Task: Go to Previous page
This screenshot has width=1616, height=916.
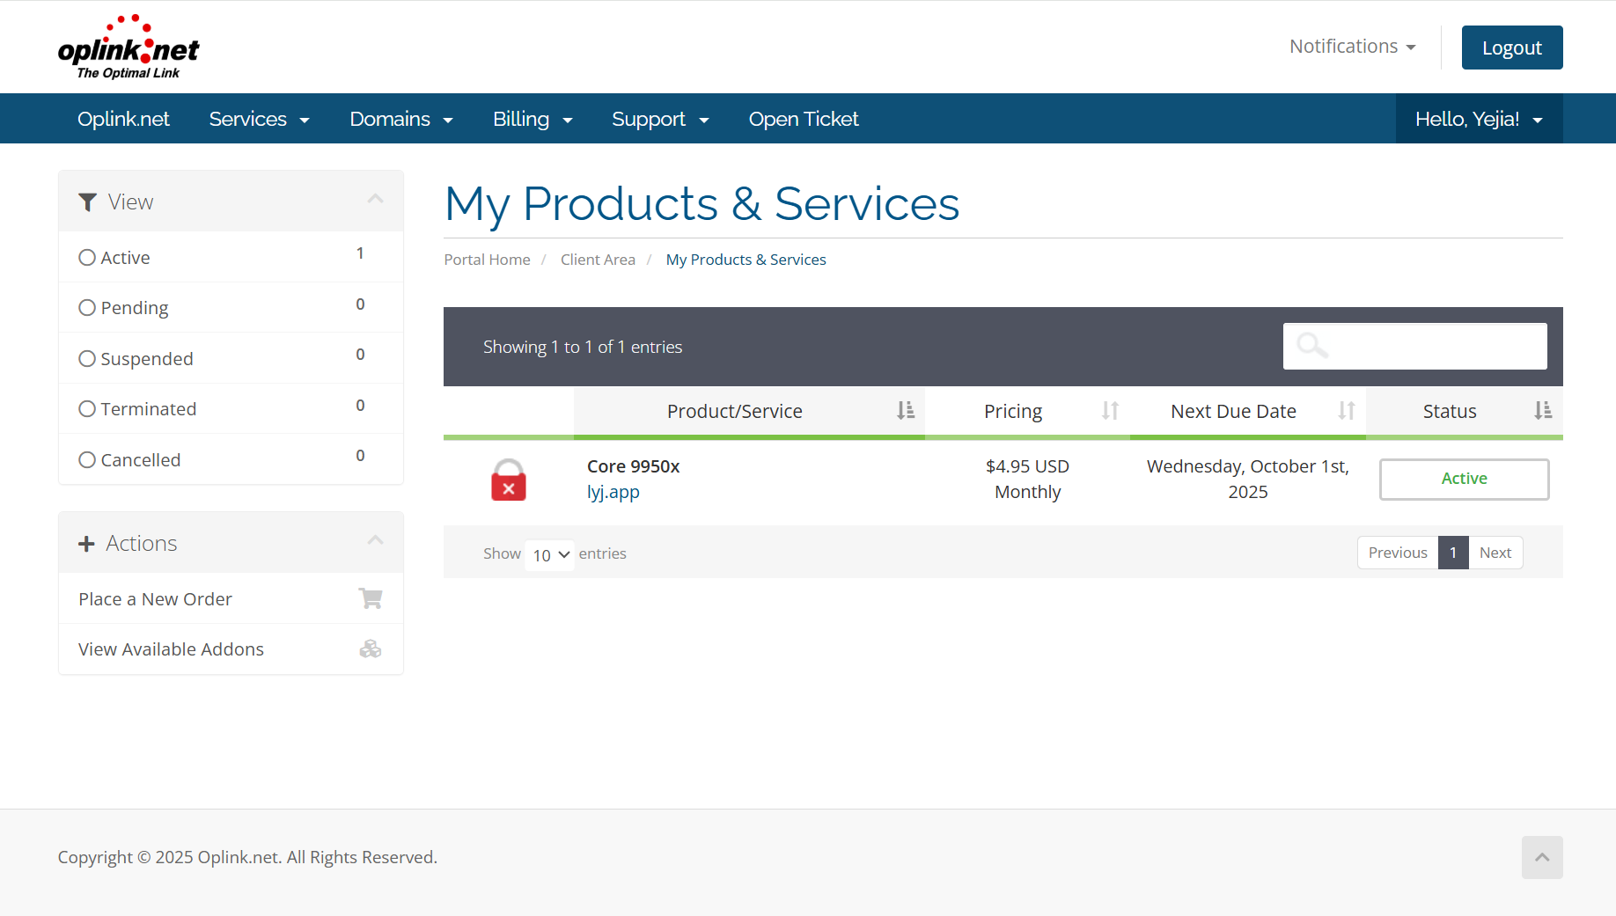Action: pyautogui.click(x=1398, y=553)
